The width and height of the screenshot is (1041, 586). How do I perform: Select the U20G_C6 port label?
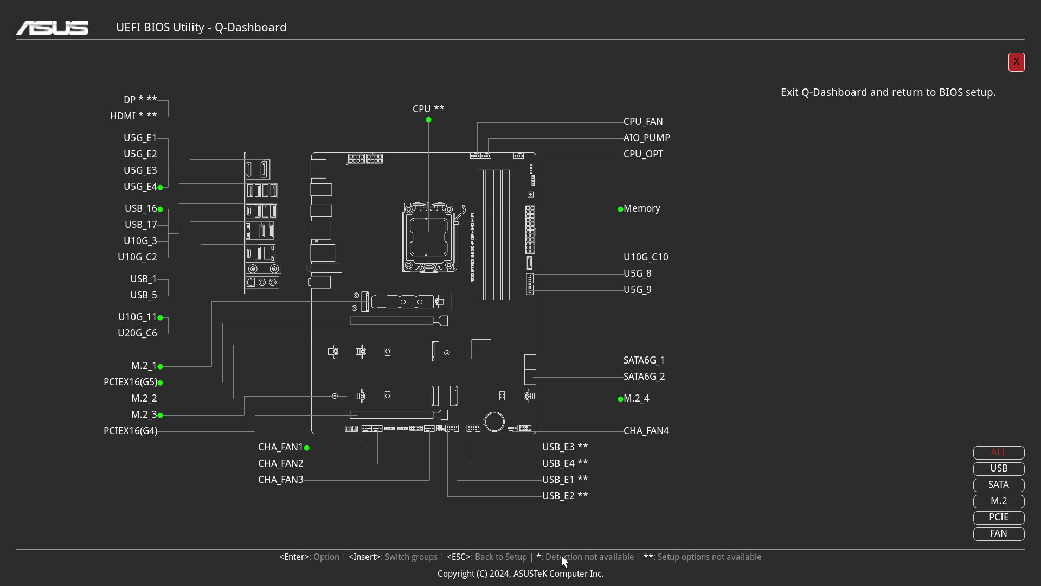click(x=137, y=333)
